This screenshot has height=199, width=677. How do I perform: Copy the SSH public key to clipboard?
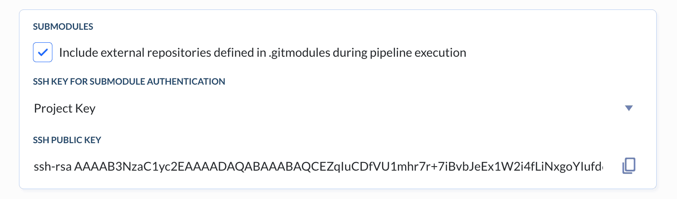[x=629, y=166]
